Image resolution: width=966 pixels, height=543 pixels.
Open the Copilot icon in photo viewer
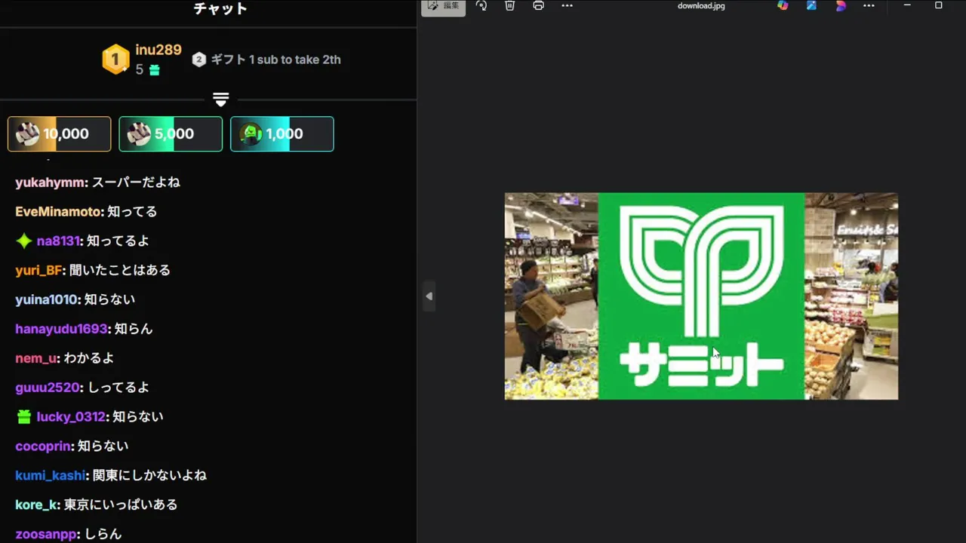(783, 5)
